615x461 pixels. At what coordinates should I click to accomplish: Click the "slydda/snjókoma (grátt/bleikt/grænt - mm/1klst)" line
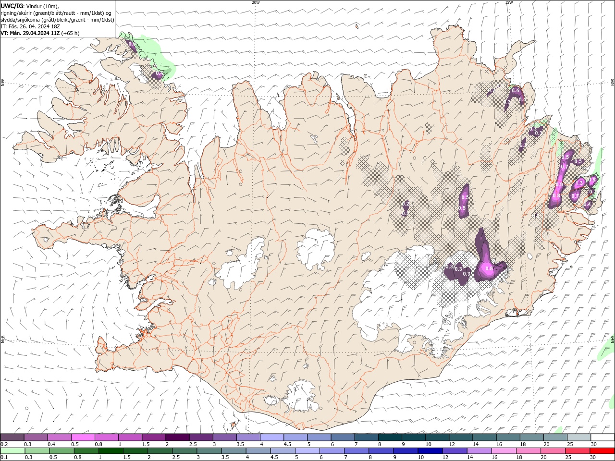click(x=57, y=20)
